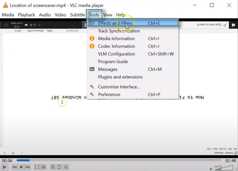Select Effects and Filters
Screen dimensions: 238x171
133,23
